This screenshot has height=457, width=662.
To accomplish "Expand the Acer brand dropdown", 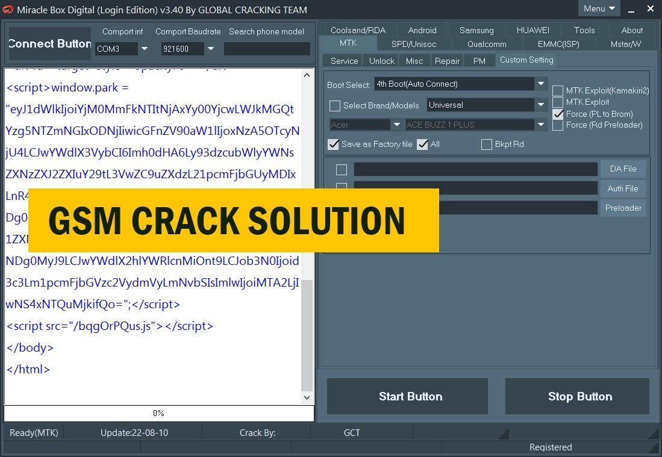I will click(396, 125).
